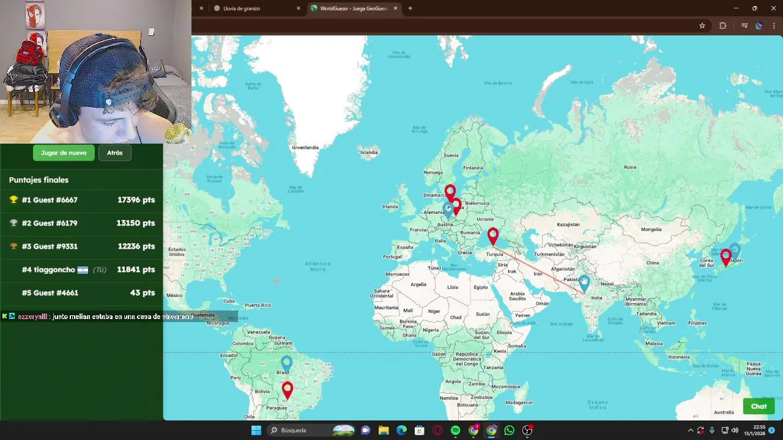783x440 pixels.
Task: Open Chrome's three-dot menu
Action: pos(774,26)
